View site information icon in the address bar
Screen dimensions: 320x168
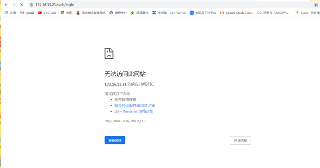point(31,5)
